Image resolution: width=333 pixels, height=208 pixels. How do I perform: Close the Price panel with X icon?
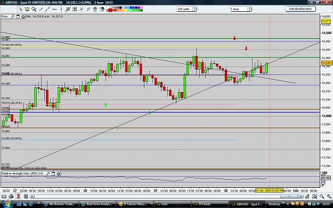[23, 16]
